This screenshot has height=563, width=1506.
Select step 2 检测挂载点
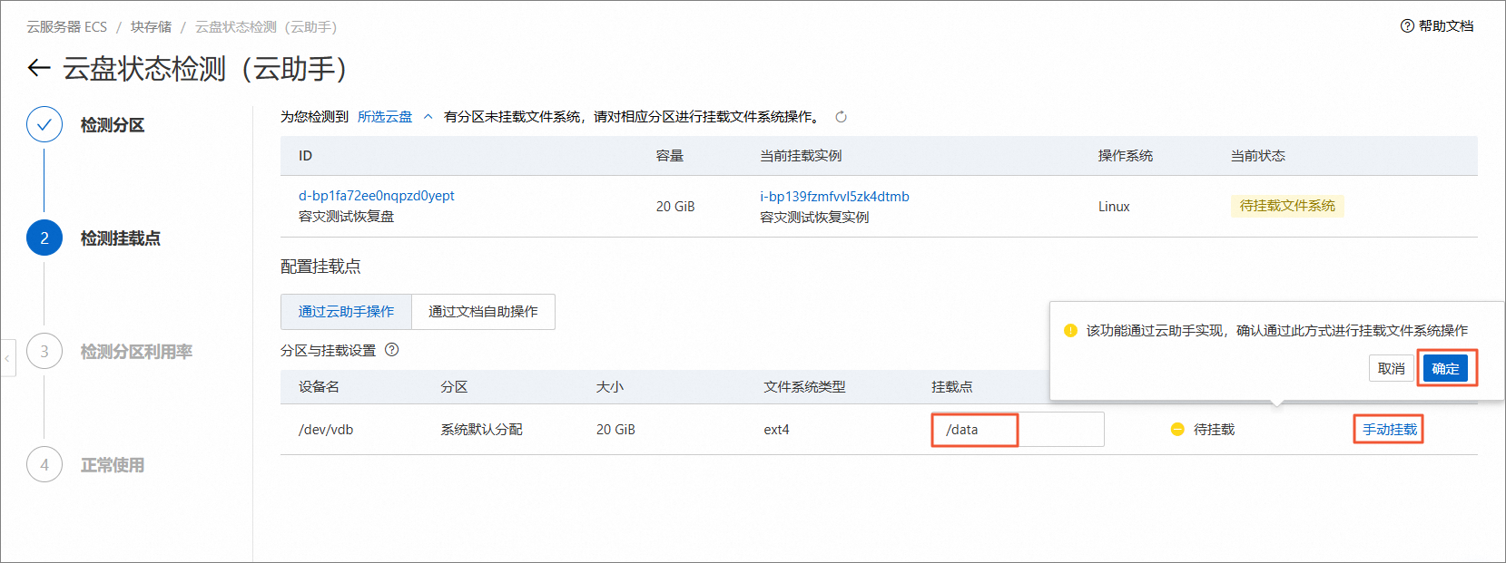[120, 238]
